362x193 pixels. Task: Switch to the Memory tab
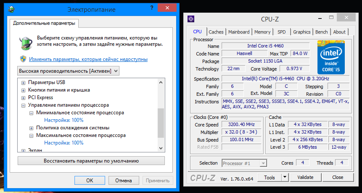pyautogui.click(x=262, y=32)
